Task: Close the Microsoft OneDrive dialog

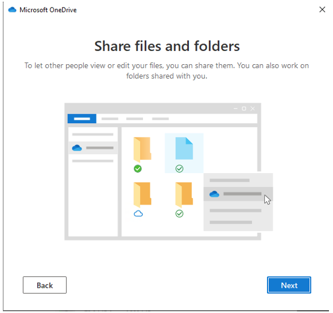Action: [322, 10]
